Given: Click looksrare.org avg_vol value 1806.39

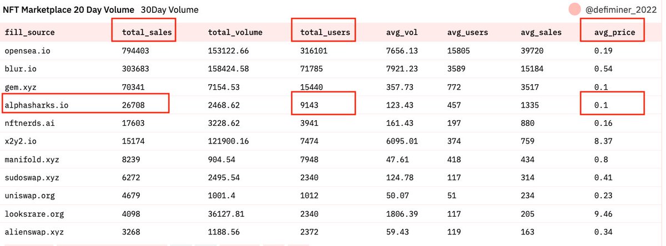Looking at the screenshot, I should coord(402,214).
